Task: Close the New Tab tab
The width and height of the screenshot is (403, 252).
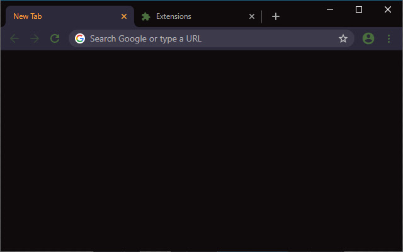Action: tap(124, 16)
